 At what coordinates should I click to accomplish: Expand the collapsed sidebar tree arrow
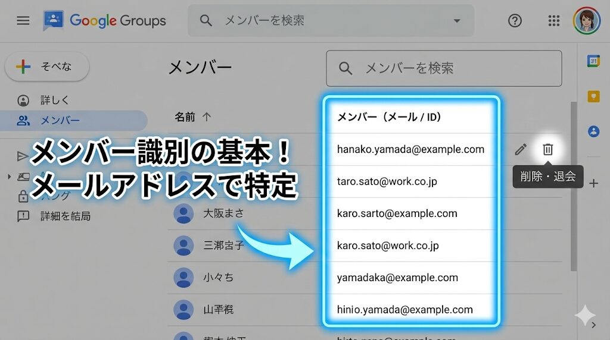pos(9,177)
